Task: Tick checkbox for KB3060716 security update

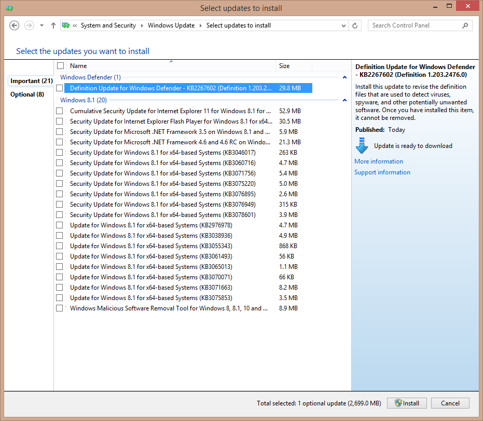Action: pyautogui.click(x=60, y=162)
